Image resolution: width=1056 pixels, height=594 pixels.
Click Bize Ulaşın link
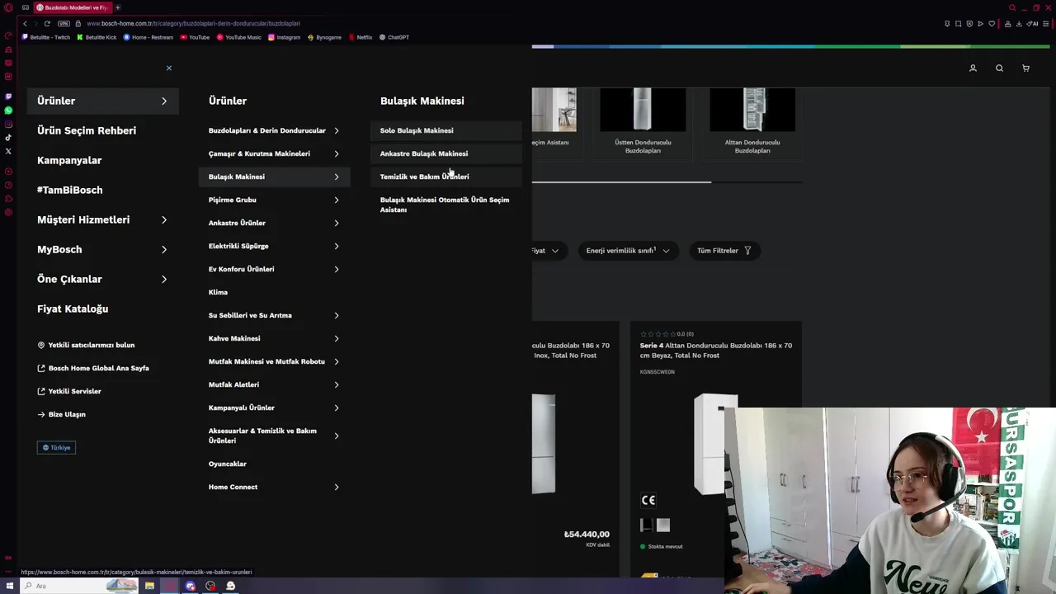(62, 414)
